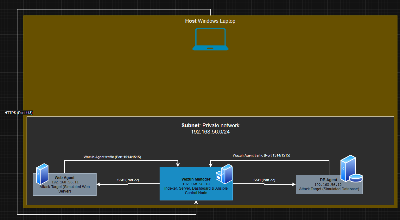Click 'Indexer, Server, Dashboard & Ansible Control Node' text
The image size is (400, 220).
coord(196,190)
